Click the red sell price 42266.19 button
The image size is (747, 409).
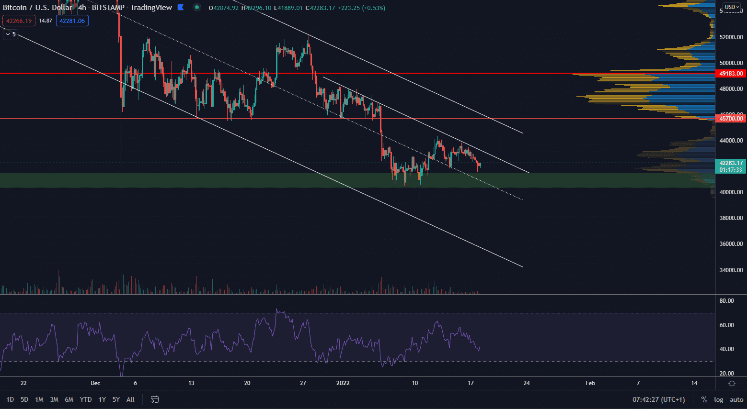19,21
